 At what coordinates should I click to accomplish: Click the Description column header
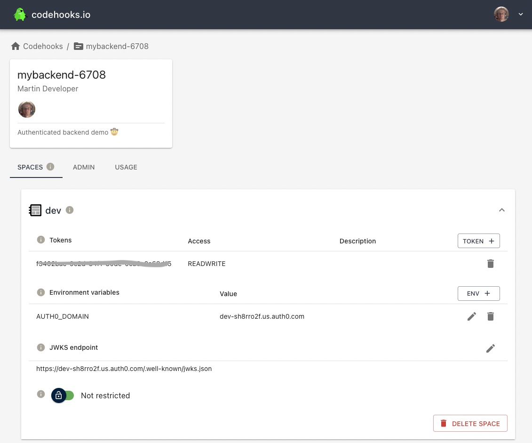coord(357,241)
